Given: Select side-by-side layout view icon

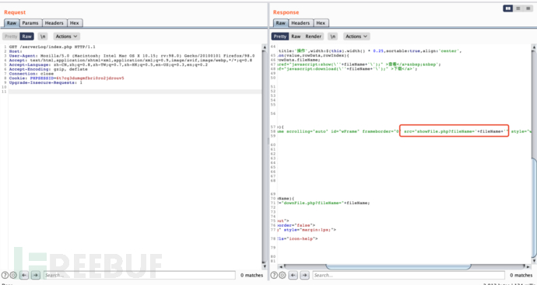Looking at the screenshot, I should click(x=508, y=9).
